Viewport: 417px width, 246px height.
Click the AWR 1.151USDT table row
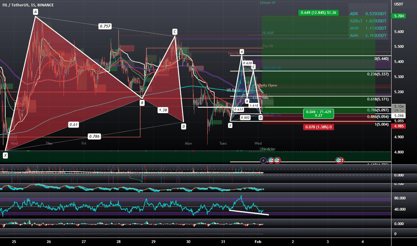[368, 28]
